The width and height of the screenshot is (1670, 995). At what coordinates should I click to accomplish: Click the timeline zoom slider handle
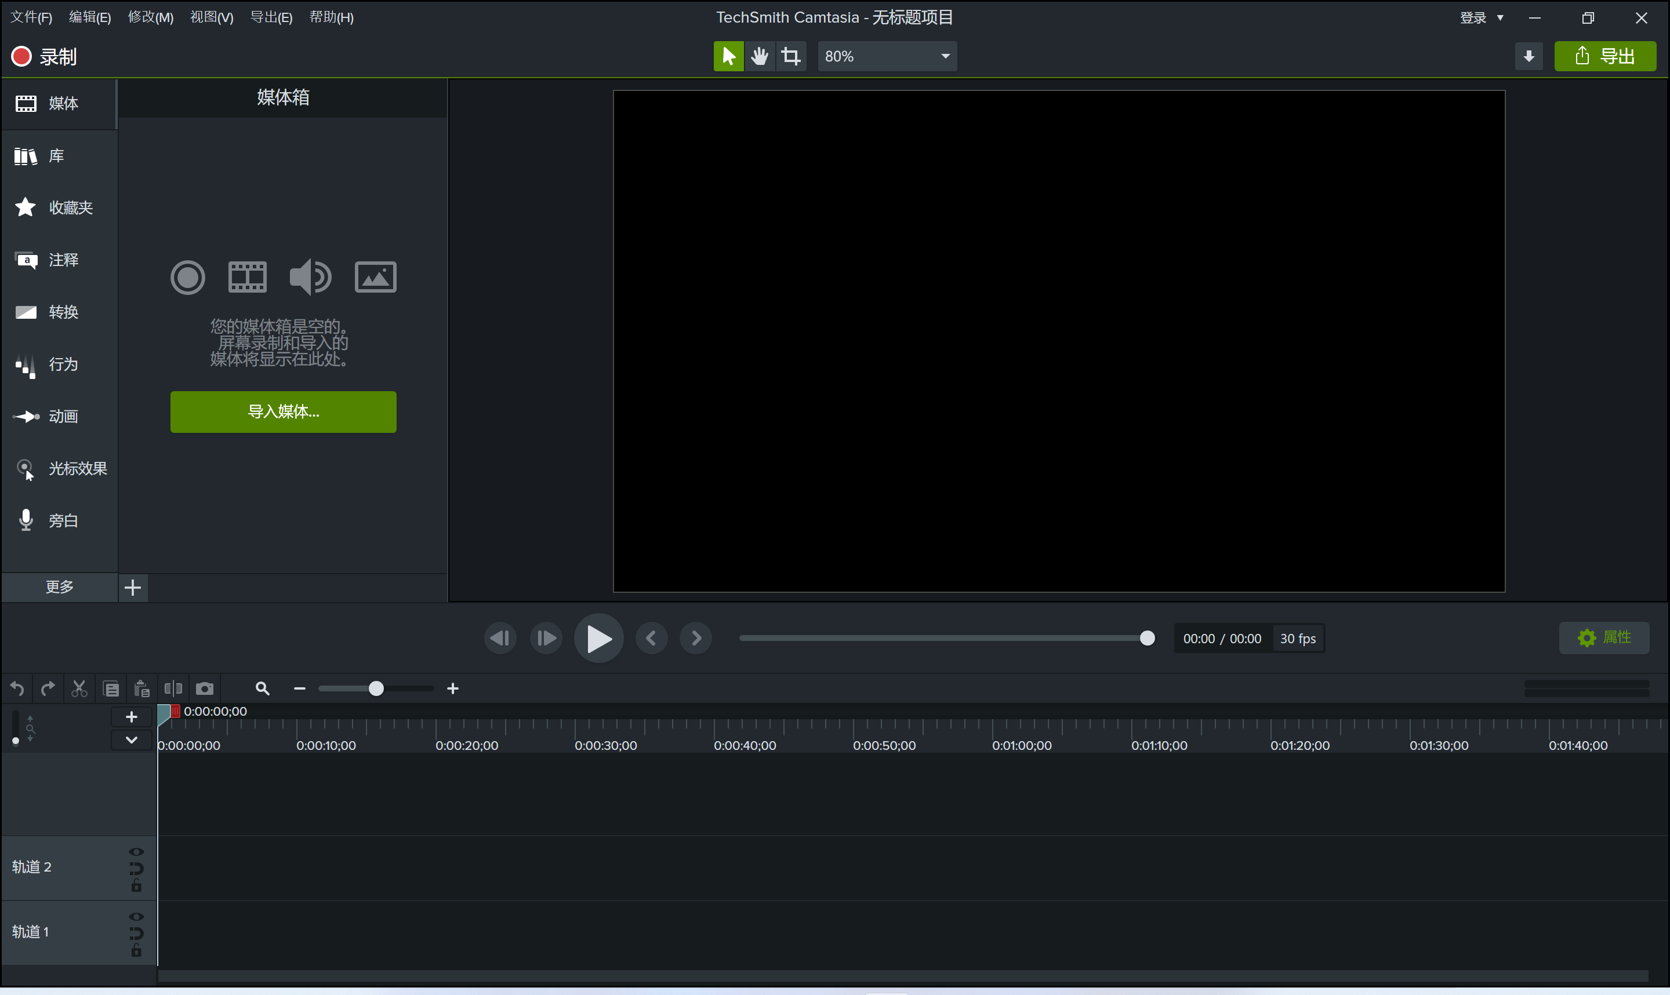(376, 689)
